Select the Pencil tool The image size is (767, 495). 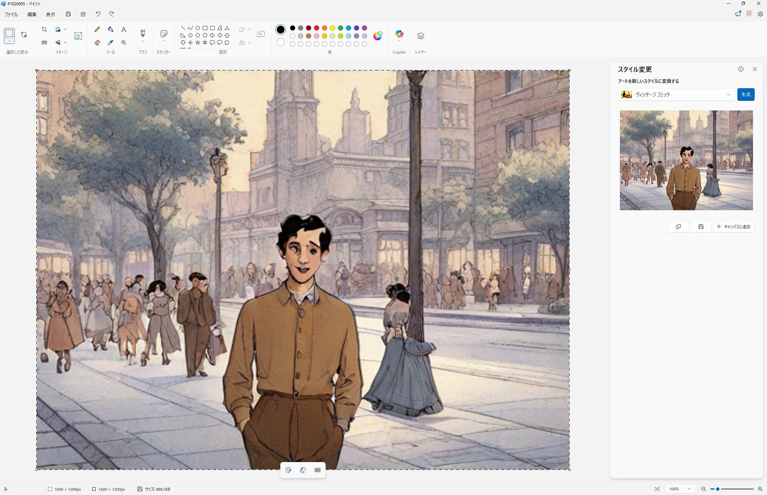(x=97, y=29)
